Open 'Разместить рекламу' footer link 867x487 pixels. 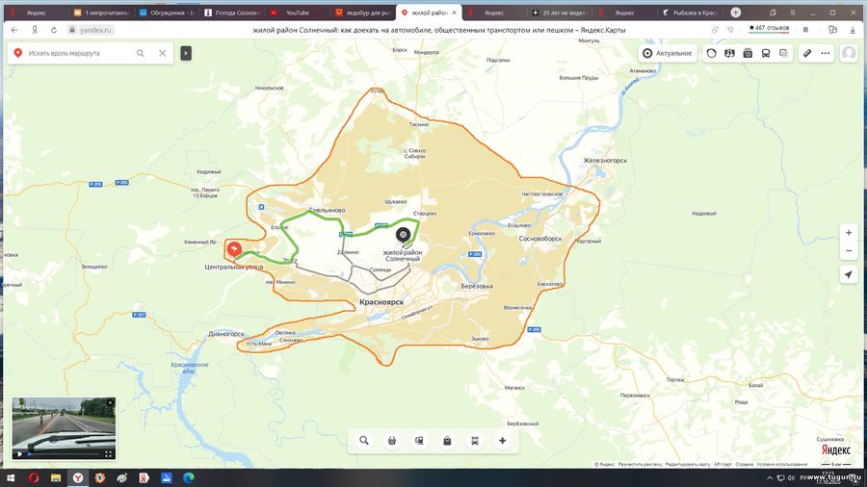[x=640, y=464]
